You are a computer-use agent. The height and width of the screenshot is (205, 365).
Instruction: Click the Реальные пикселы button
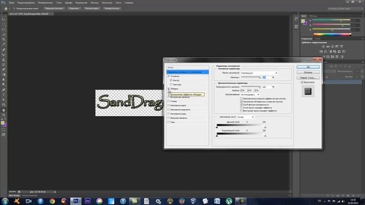pyautogui.click(x=54, y=9)
